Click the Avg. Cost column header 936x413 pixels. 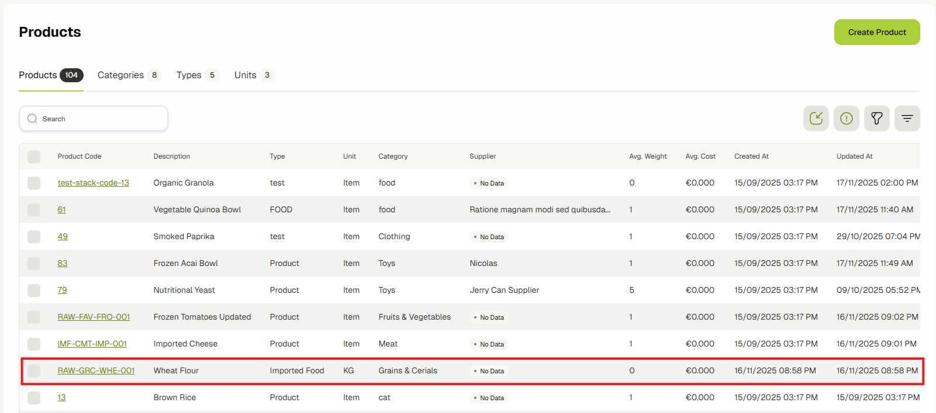tap(700, 156)
